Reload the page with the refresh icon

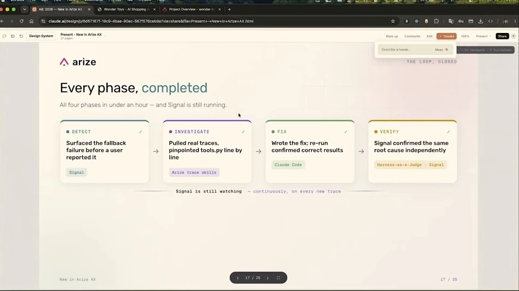pos(22,21)
